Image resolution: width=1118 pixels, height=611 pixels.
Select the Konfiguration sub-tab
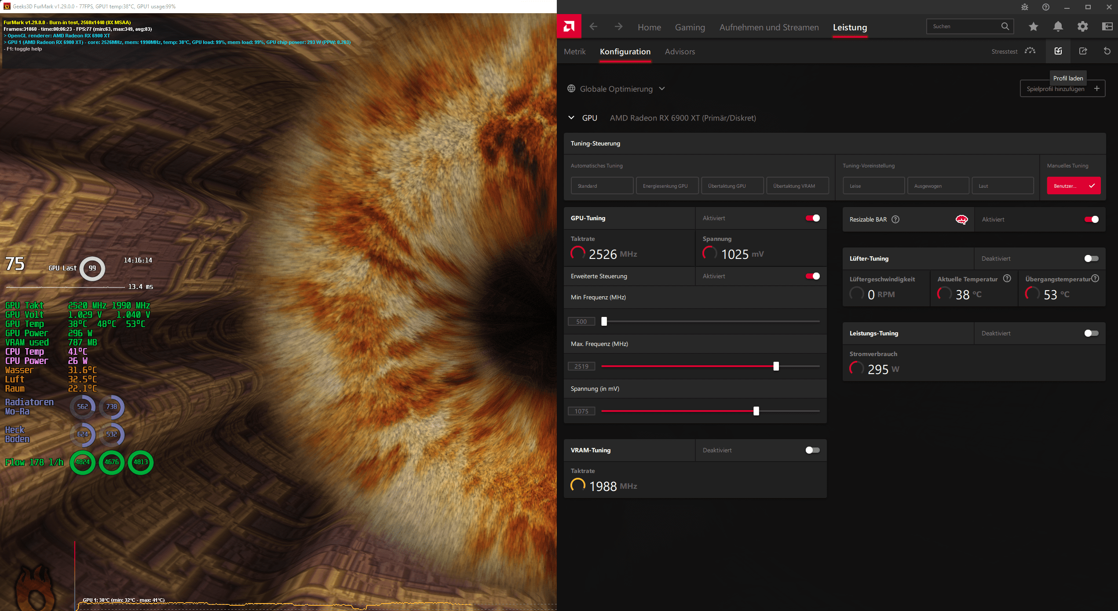coord(625,51)
